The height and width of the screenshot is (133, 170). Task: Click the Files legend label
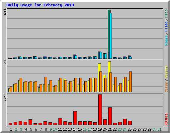(166, 26)
